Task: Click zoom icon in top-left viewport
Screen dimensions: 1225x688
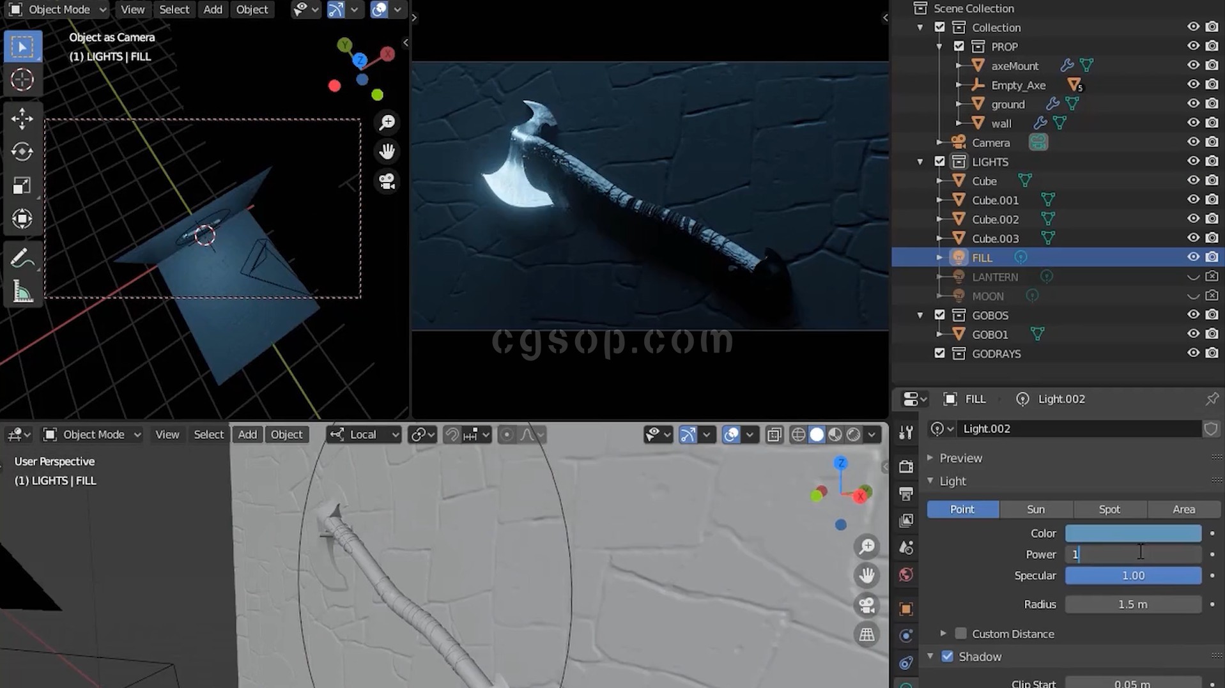Action: (387, 122)
